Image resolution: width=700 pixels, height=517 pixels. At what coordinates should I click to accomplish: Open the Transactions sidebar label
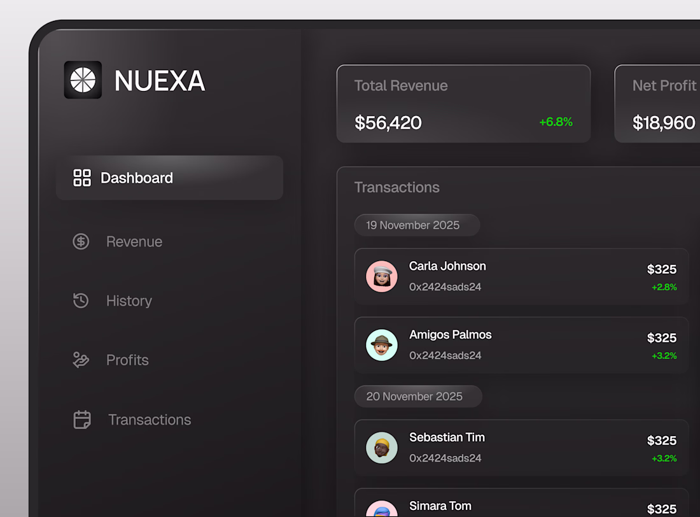150,420
